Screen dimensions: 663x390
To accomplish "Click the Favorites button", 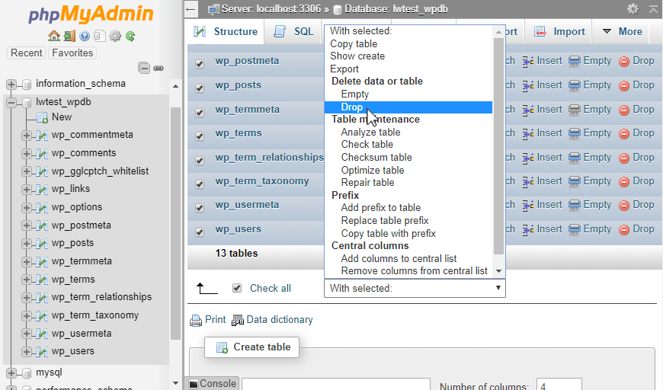I will 72,53.
